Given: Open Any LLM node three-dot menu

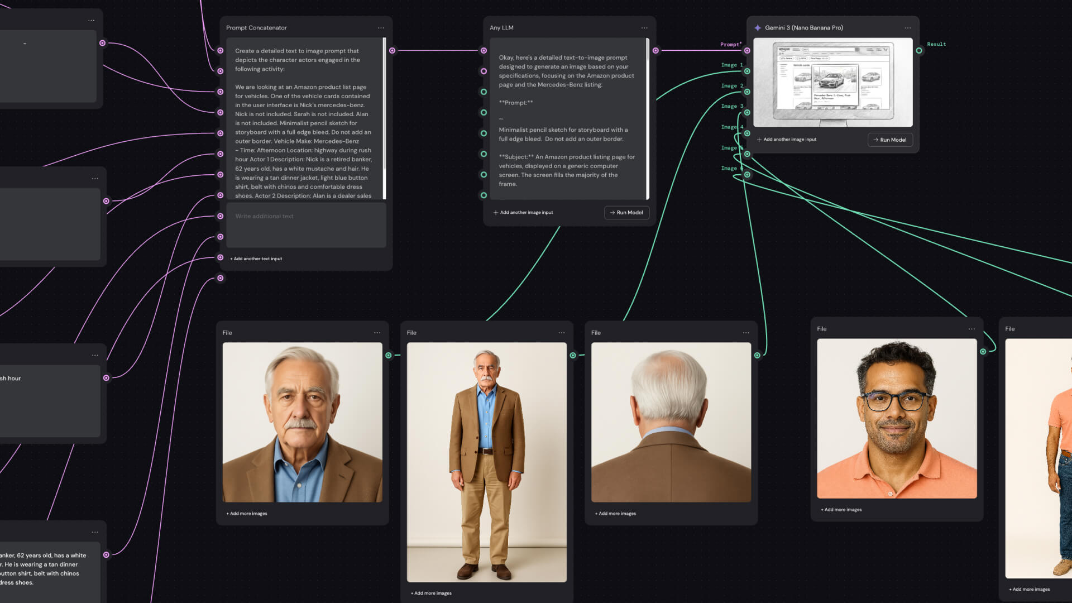Looking at the screenshot, I should pyautogui.click(x=644, y=28).
